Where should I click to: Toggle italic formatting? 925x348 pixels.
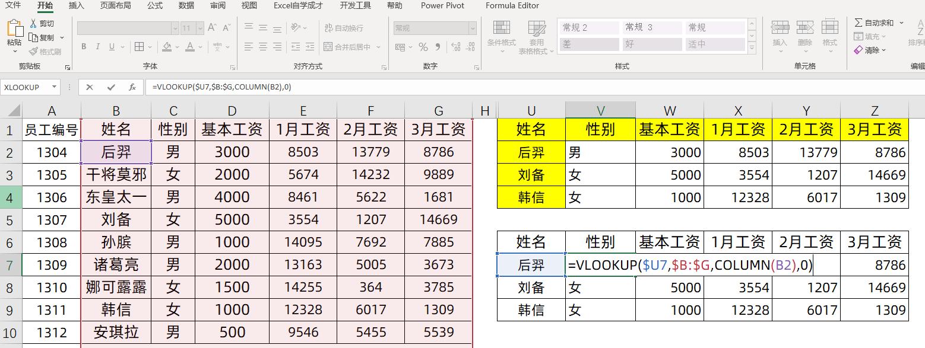tap(97, 47)
